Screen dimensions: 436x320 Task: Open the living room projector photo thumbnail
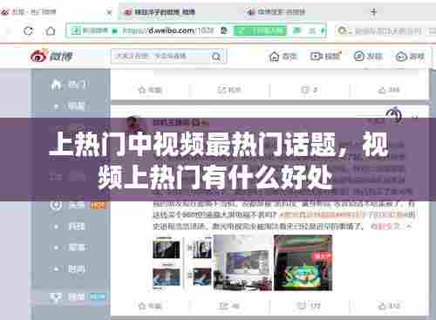pos(242,263)
